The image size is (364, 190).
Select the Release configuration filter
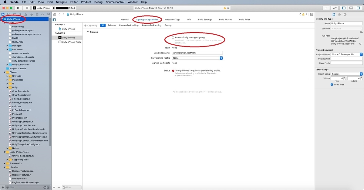112,26
